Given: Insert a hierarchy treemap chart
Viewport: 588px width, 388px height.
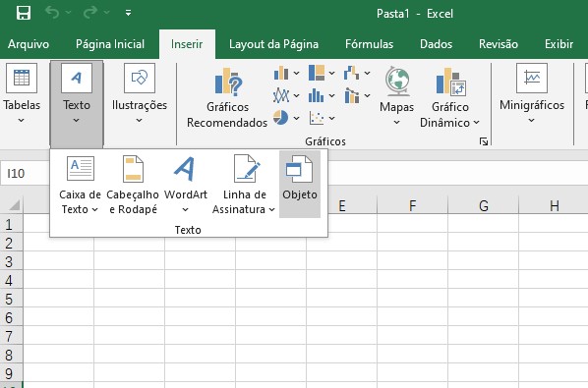Looking at the screenshot, I should point(317,73).
